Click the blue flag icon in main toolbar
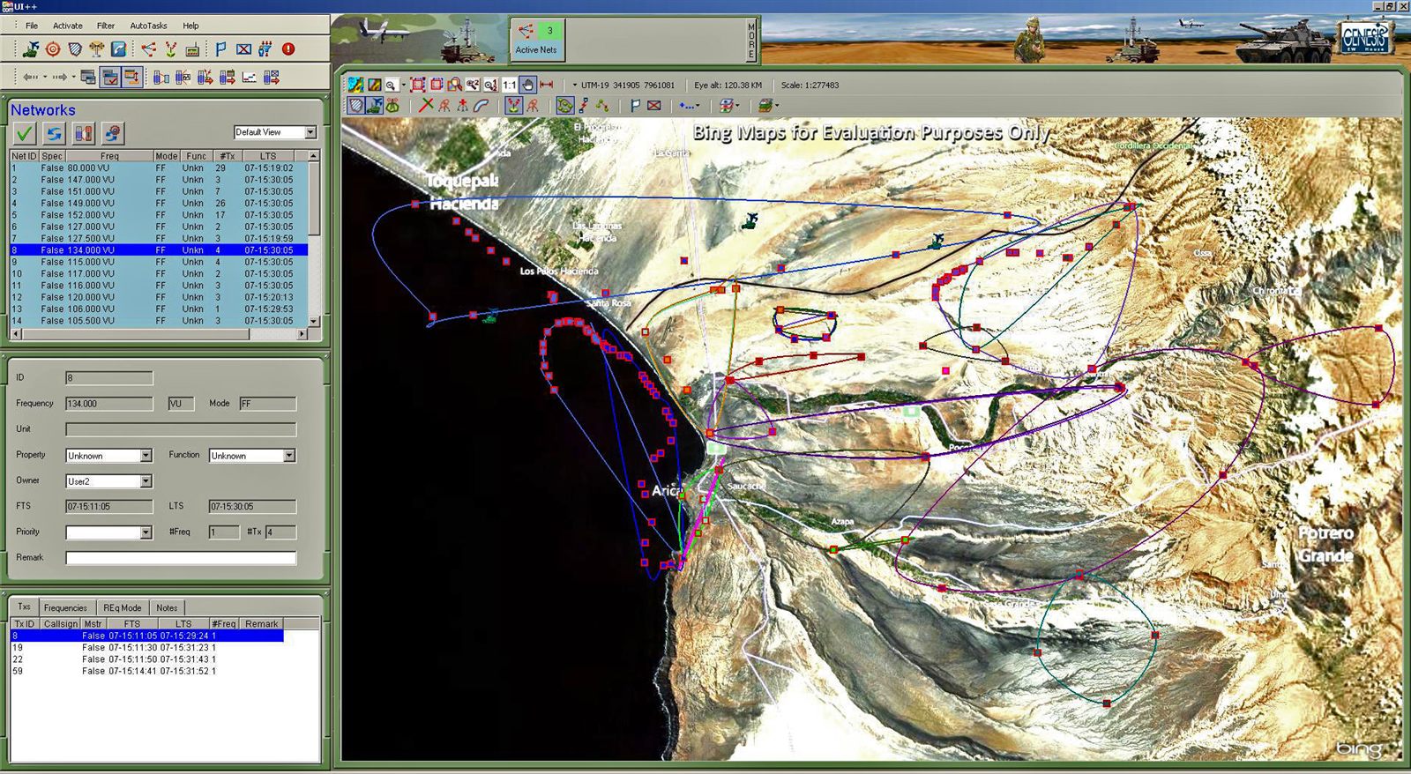1411x774 pixels. coord(220,49)
